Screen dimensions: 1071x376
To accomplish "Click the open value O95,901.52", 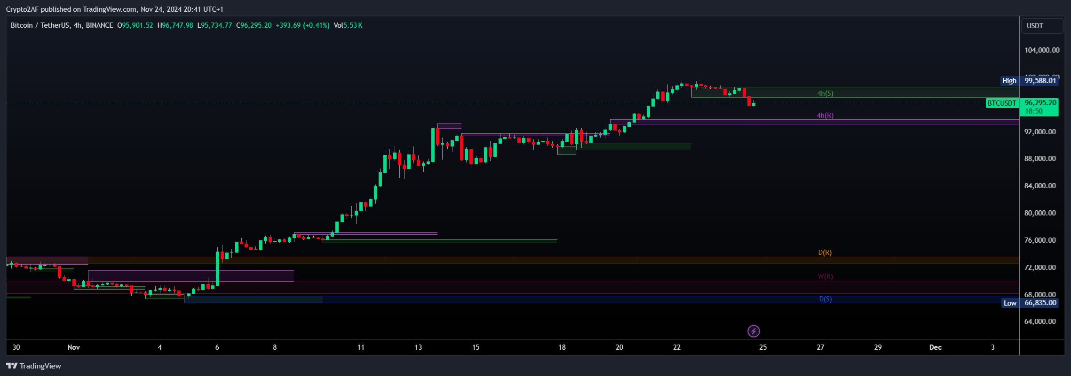I will click(x=135, y=25).
